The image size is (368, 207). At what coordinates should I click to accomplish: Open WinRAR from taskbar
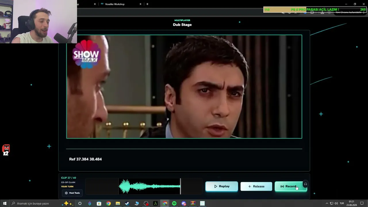pos(193,203)
